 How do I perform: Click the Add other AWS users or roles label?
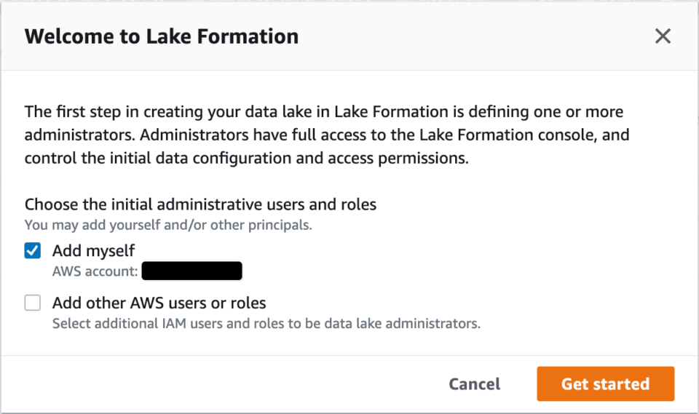click(x=159, y=303)
